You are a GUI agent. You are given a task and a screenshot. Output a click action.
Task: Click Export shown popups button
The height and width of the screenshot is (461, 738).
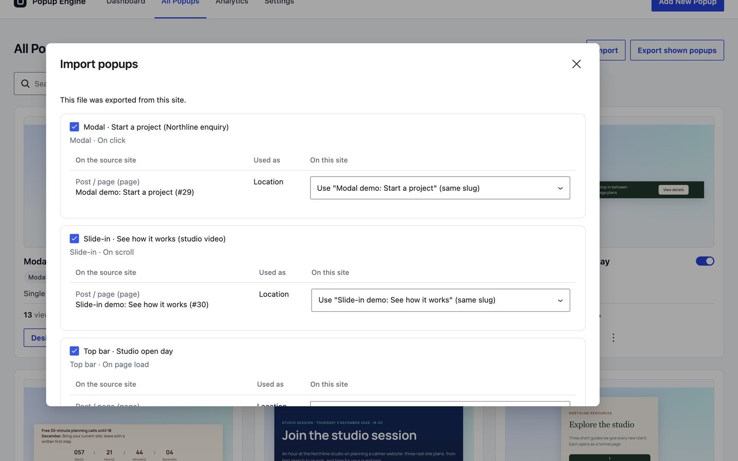coord(677,50)
